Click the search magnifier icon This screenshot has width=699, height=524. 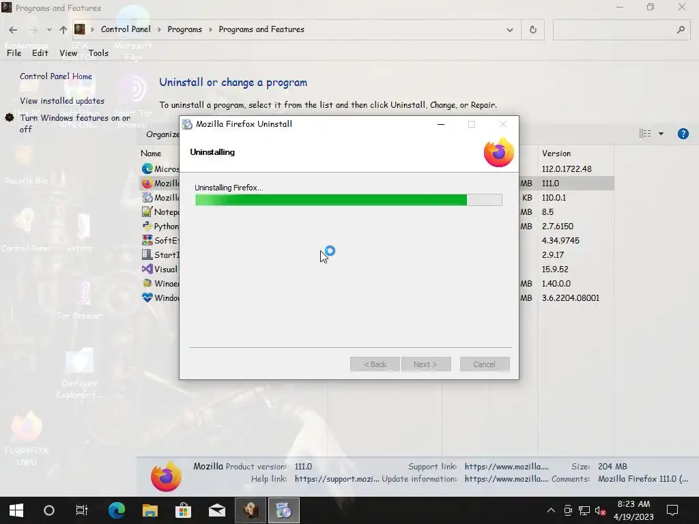pos(681,30)
